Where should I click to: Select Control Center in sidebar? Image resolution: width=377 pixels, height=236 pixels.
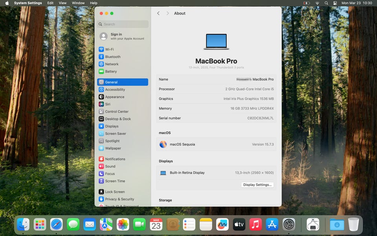click(x=117, y=112)
